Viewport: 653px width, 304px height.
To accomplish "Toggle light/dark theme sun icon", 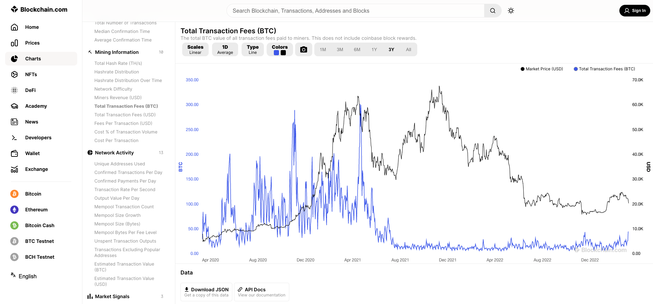I will pyautogui.click(x=511, y=11).
